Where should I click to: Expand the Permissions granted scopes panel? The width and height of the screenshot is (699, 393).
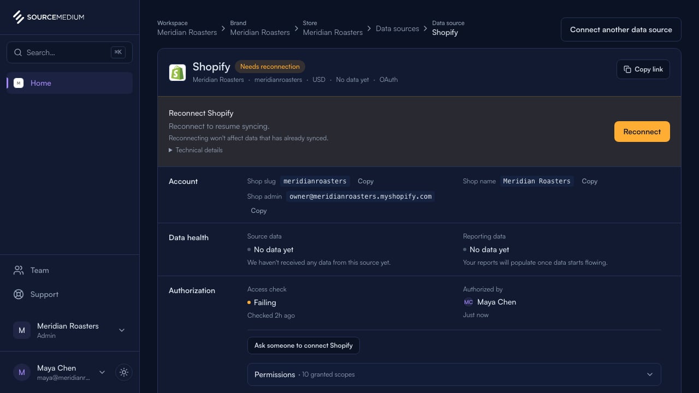[x=454, y=374]
